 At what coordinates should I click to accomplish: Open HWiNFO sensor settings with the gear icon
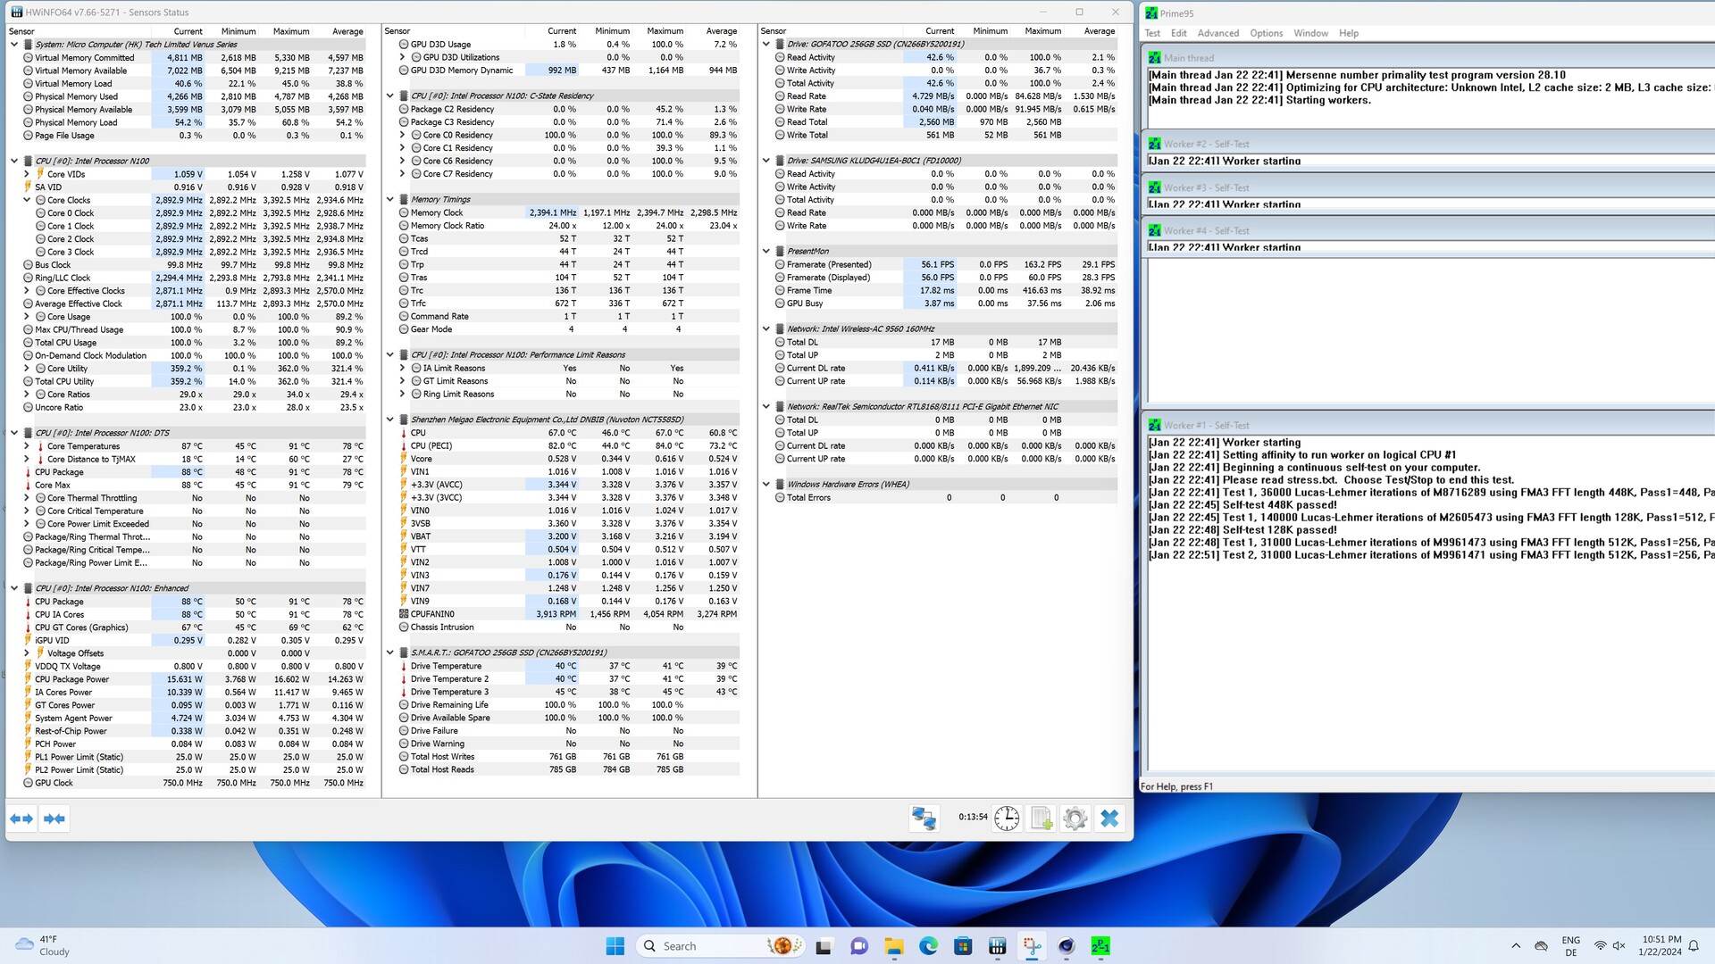pos(1075,818)
